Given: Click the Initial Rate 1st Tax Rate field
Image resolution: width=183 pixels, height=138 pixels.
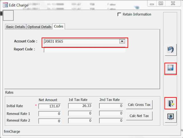Looking at the screenshot, I should tap(80, 106).
